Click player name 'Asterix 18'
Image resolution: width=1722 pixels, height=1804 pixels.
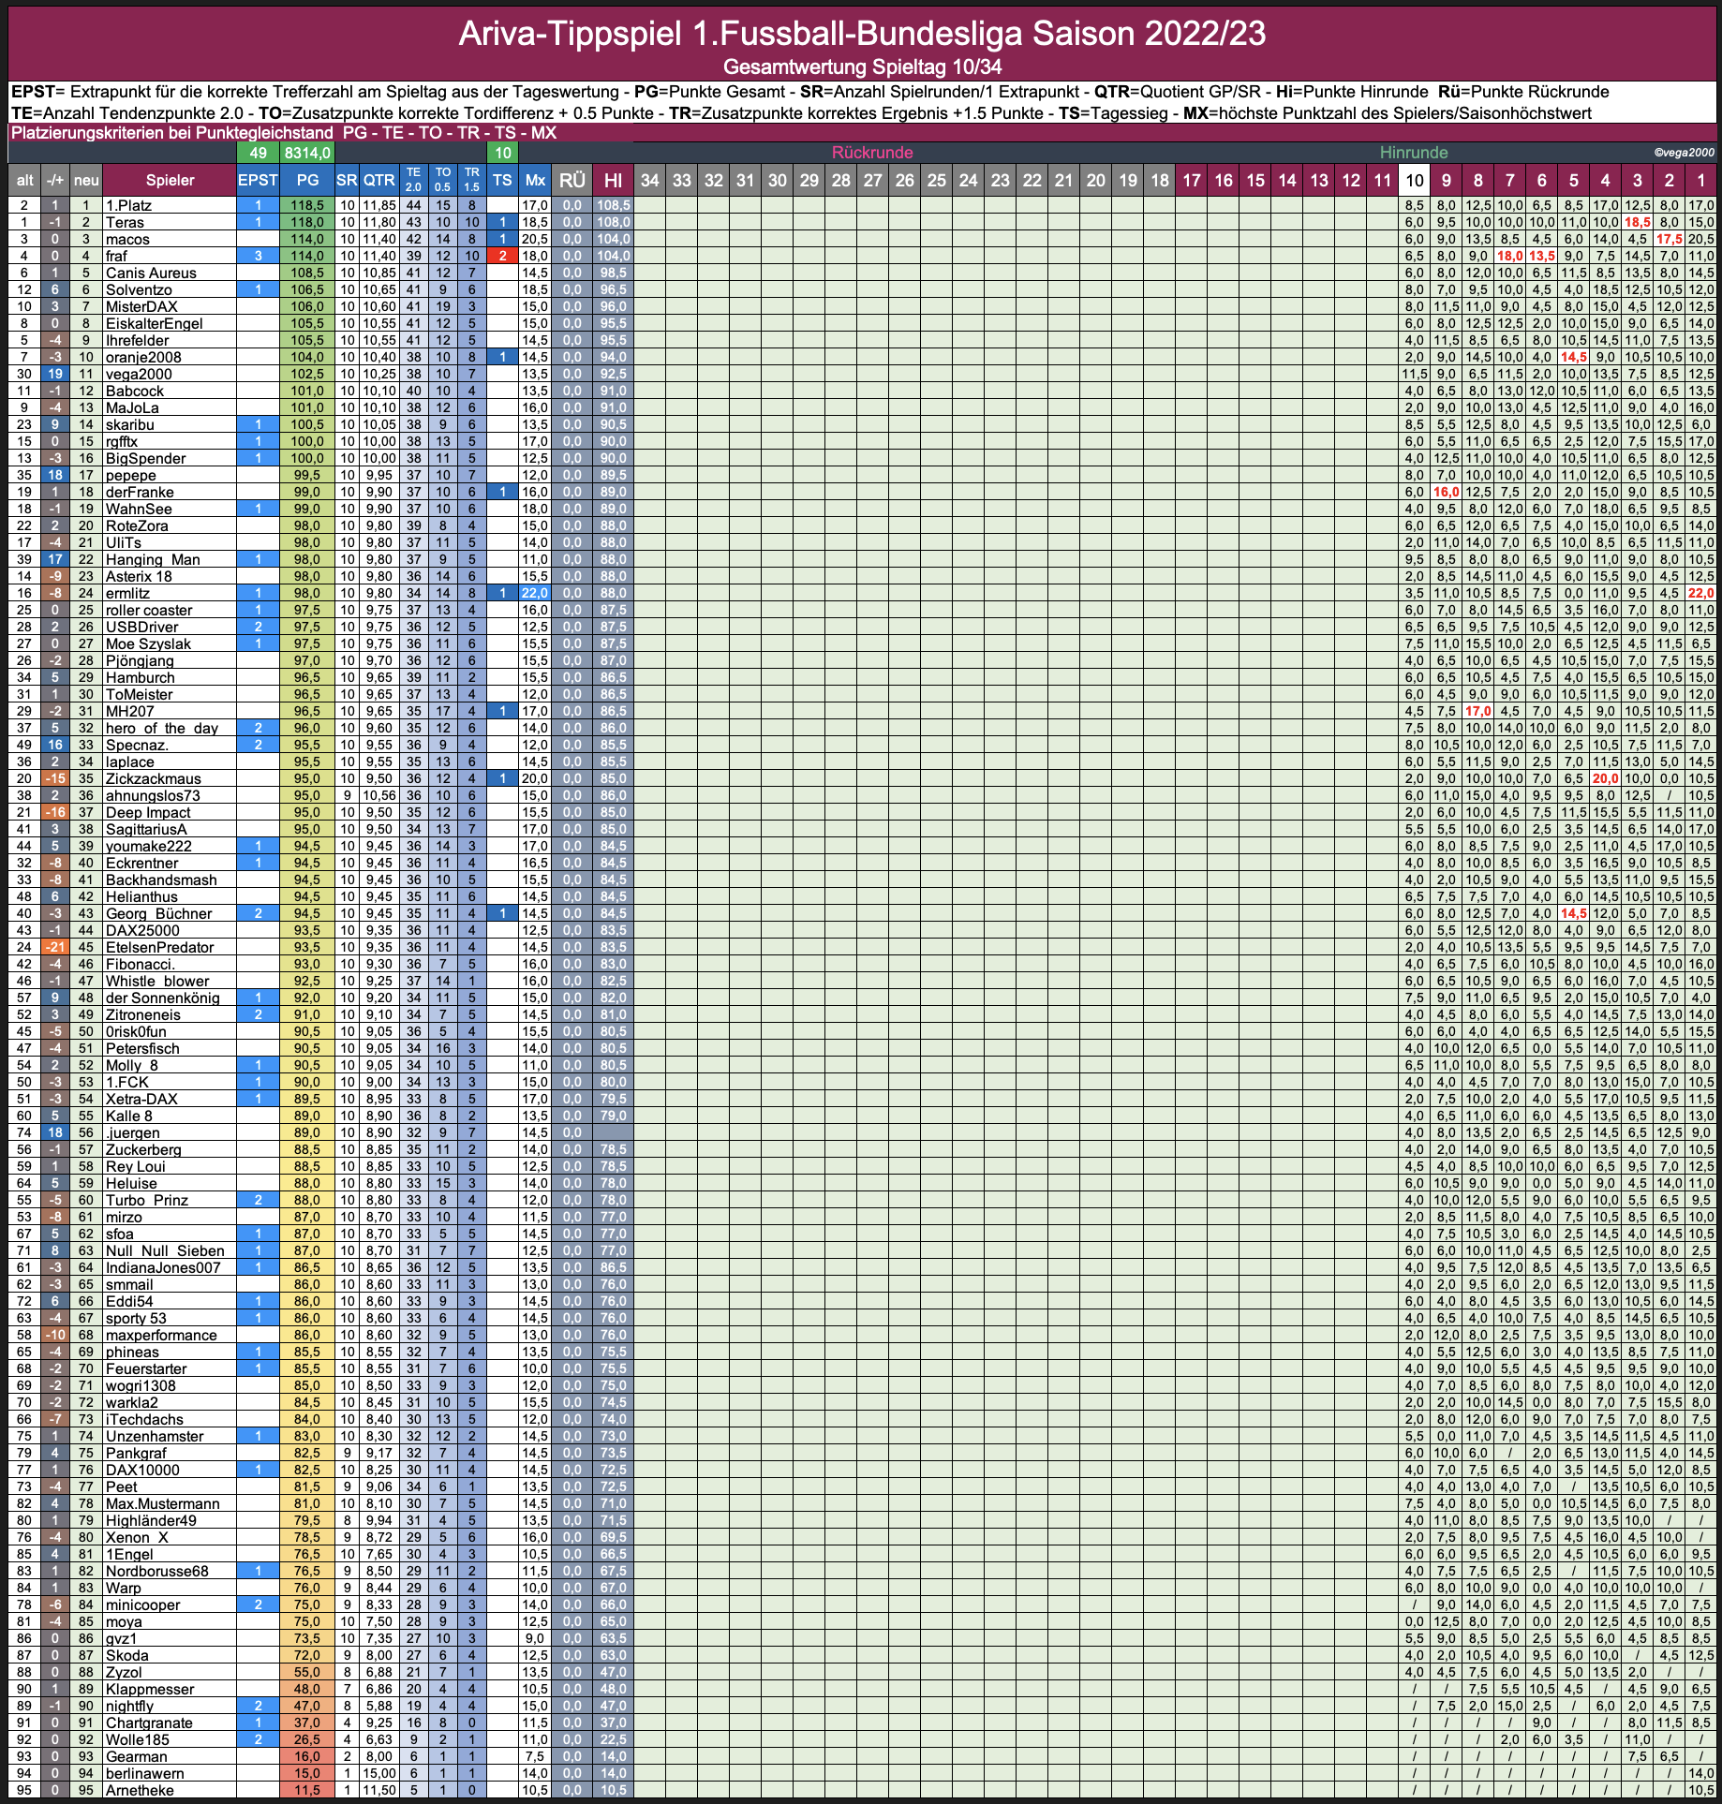click(139, 576)
